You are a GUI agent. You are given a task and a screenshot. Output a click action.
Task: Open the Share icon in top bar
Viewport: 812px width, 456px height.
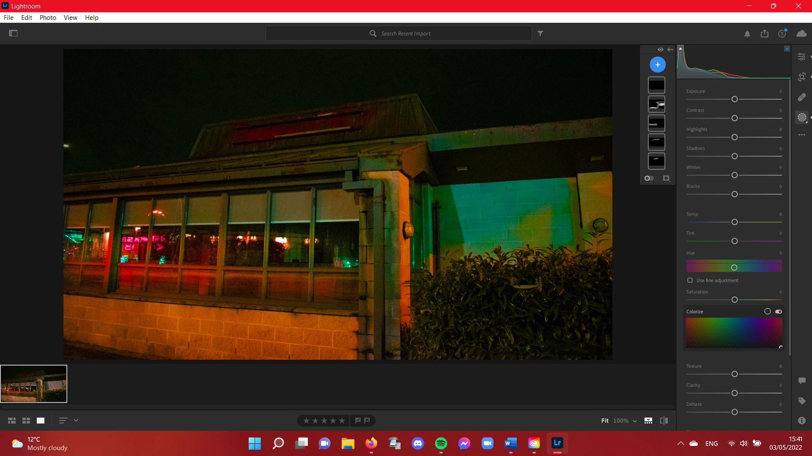pyautogui.click(x=764, y=34)
